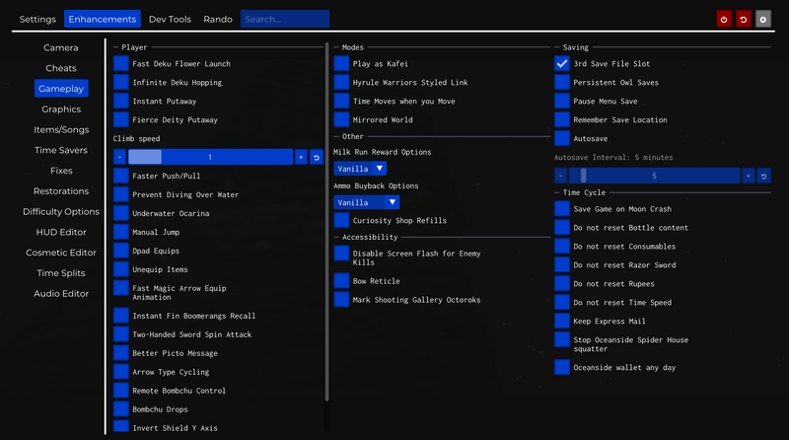
Task: Enable Instant Putaway checkbox
Action: [120, 101]
